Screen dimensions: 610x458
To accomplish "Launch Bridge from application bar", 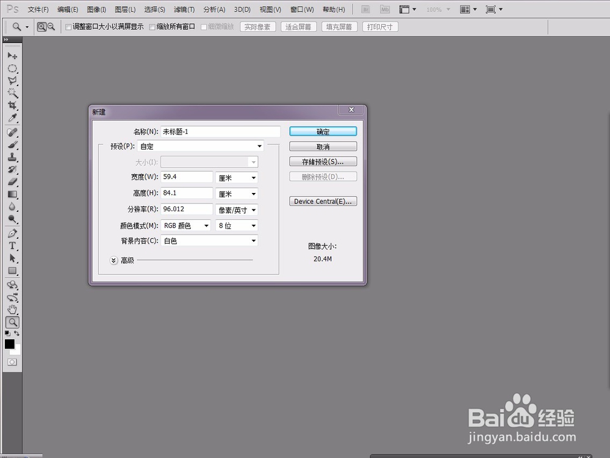I will point(365,9).
